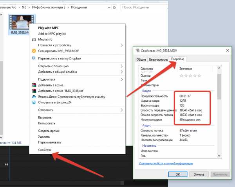Click OK button in properties dialog
Screen dimensions: 235x187
click(x=178, y=174)
